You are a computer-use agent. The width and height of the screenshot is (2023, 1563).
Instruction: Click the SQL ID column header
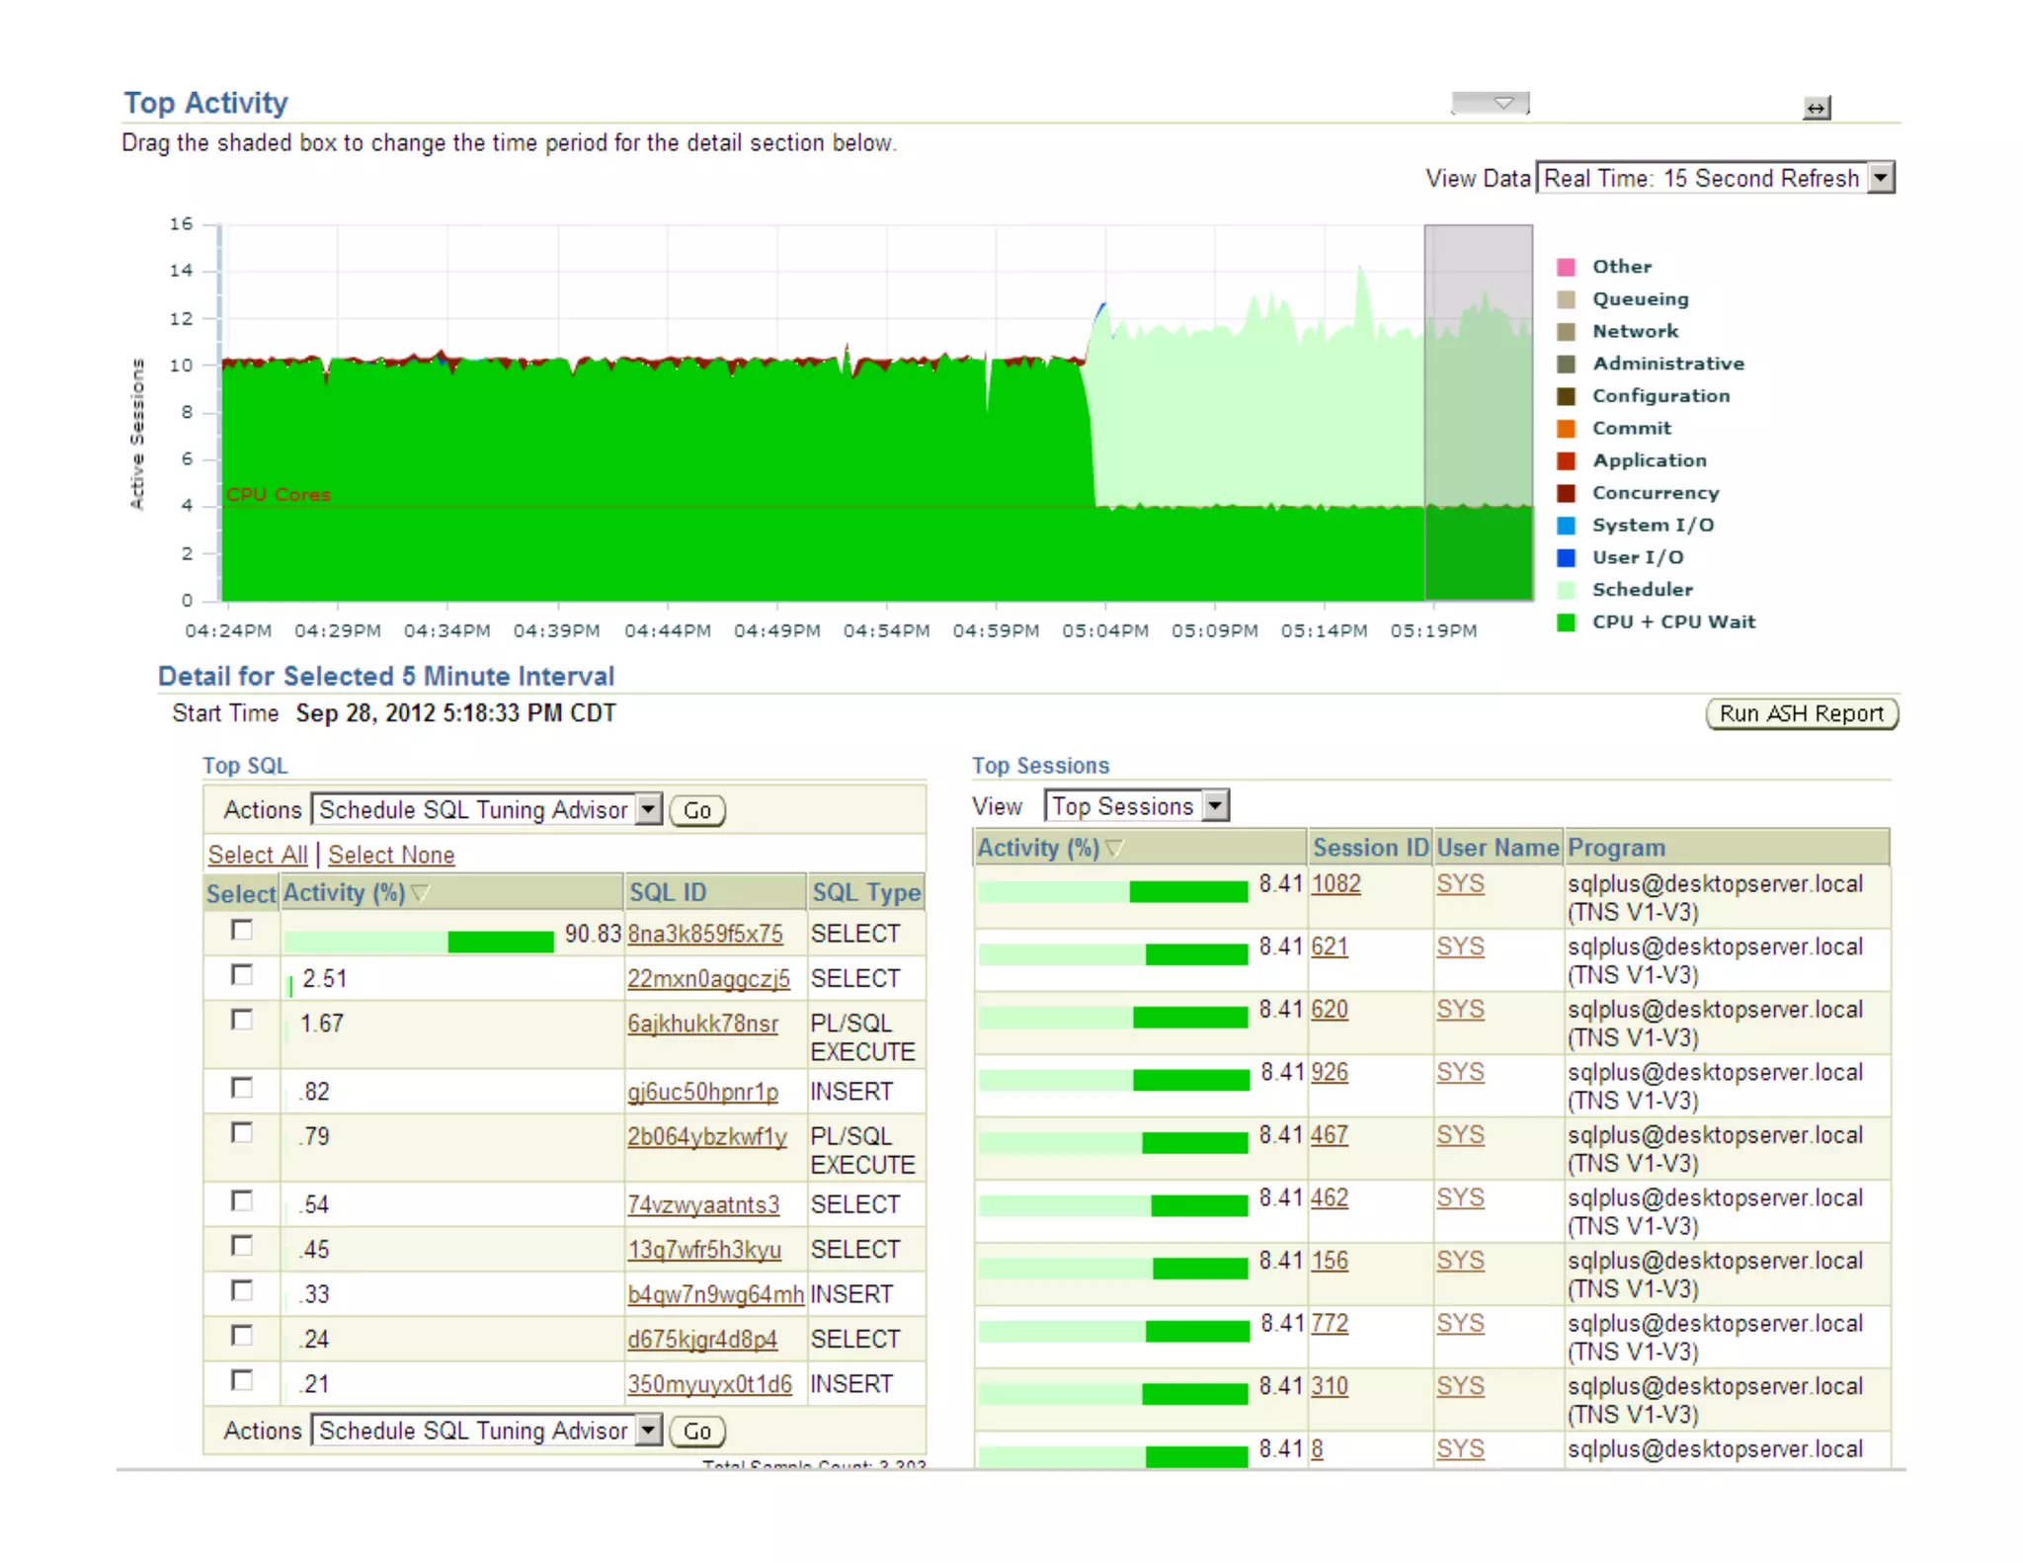pos(668,893)
